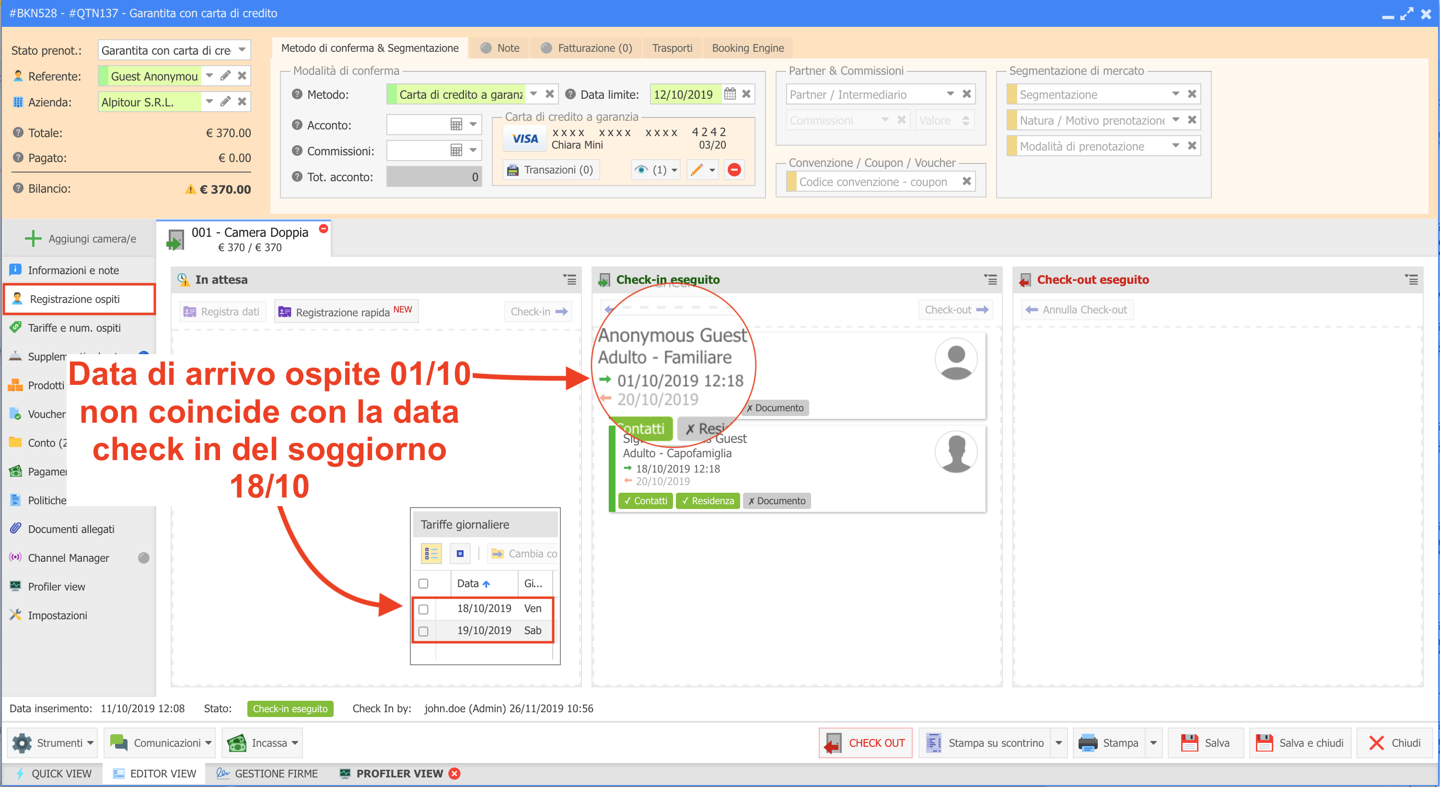Click Registrazione rapida NEW button
Image resolution: width=1440 pixels, height=787 pixels.
(346, 312)
